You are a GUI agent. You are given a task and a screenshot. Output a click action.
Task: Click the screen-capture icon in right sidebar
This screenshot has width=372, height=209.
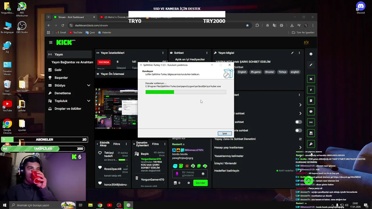311,79
